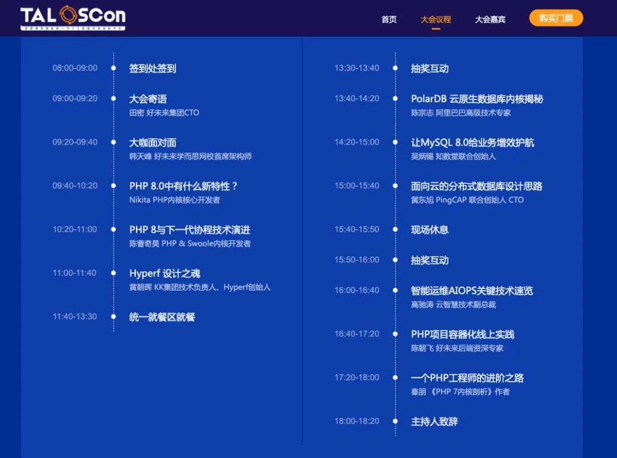Image resolution: width=617 pixels, height=458 pixels.
Task: Open PolarDB 云原生数据库内核揭秘 session
Action: click(477, 99)
